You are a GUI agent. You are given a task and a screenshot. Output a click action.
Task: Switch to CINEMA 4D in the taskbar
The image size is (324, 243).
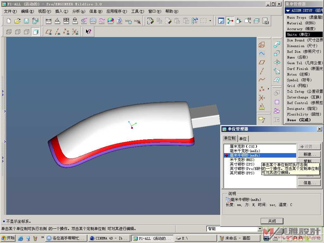pos(109,238)
